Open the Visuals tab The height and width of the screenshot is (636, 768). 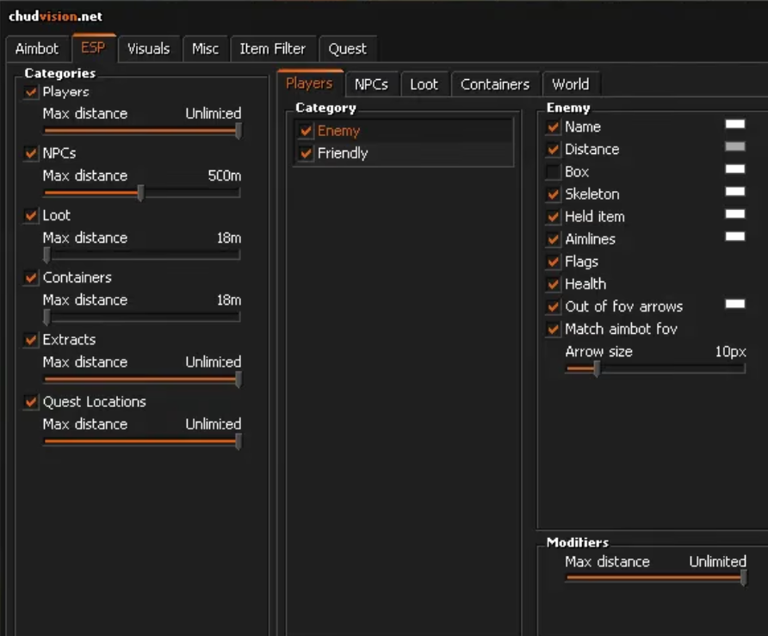pyautogui.click(x=148, y=49)
